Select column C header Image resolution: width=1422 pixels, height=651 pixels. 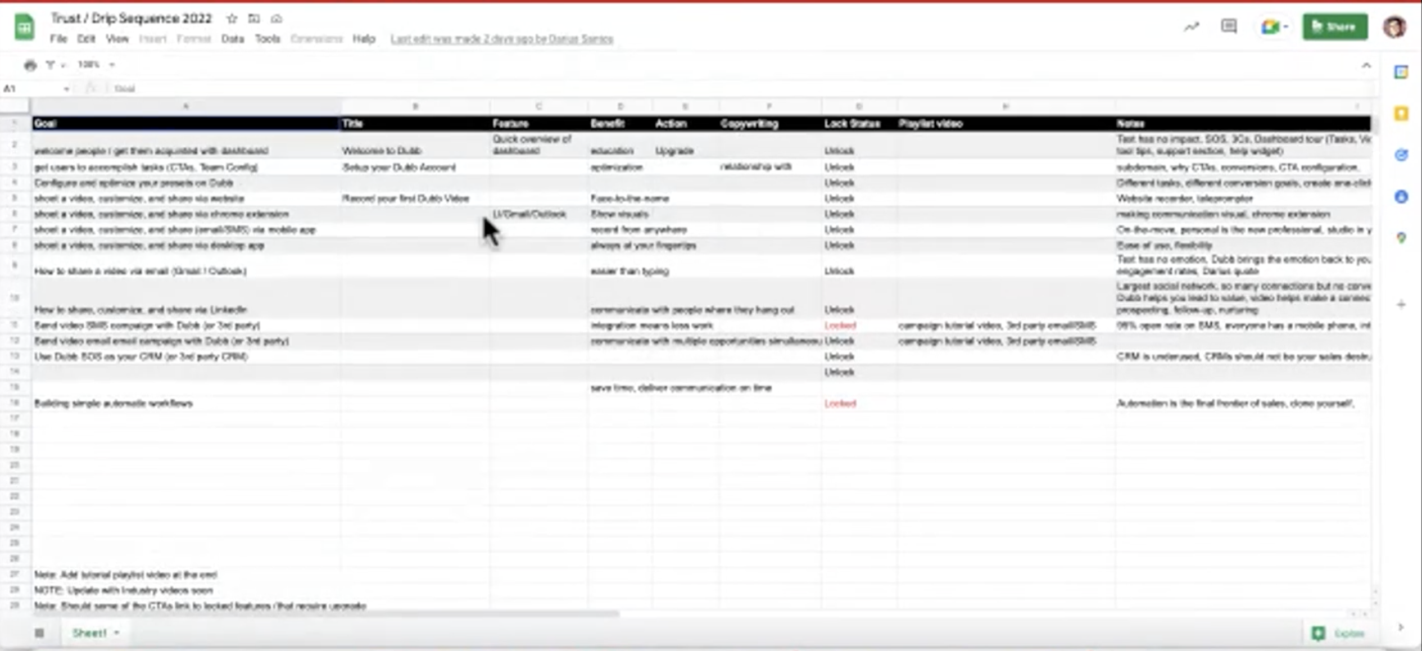pos(539,106)
